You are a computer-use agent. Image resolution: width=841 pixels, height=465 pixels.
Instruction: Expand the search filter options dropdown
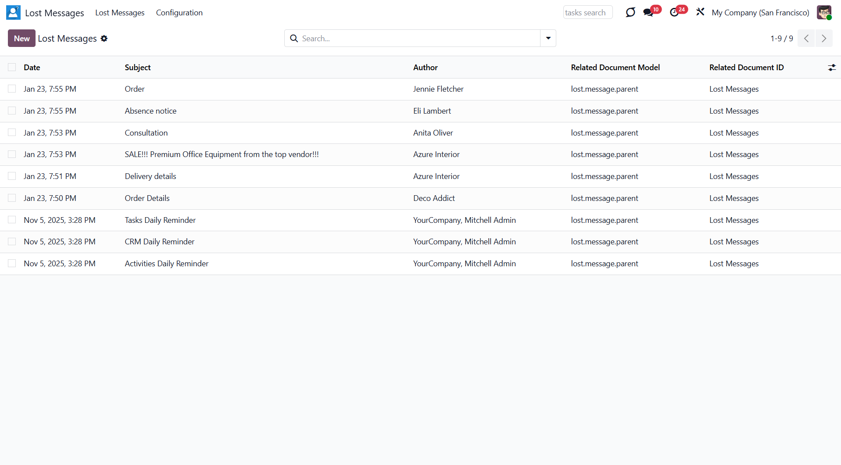[x=548, y=39]
